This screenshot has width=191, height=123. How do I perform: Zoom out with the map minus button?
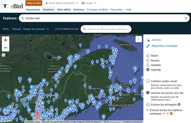(x=6, y=48)
